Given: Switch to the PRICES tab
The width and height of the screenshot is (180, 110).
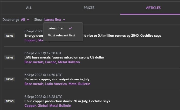Looking at the screenshot, I should click(89, 8).
